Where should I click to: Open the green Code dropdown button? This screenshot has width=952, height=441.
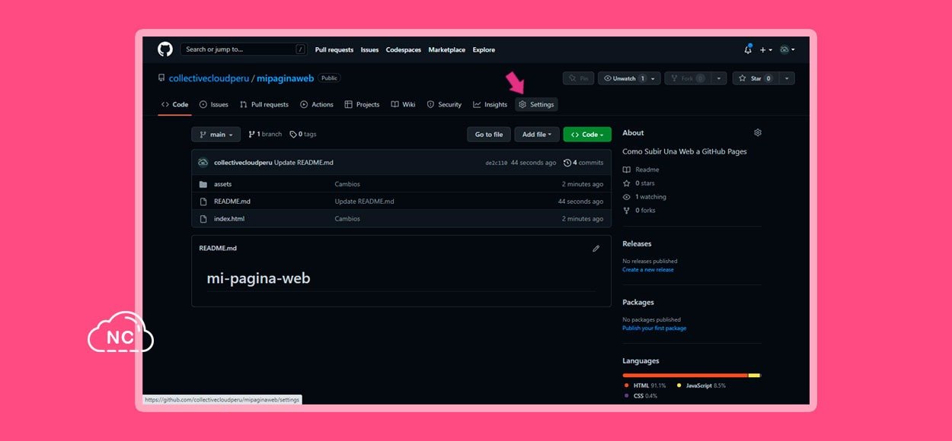click(587, 135)
